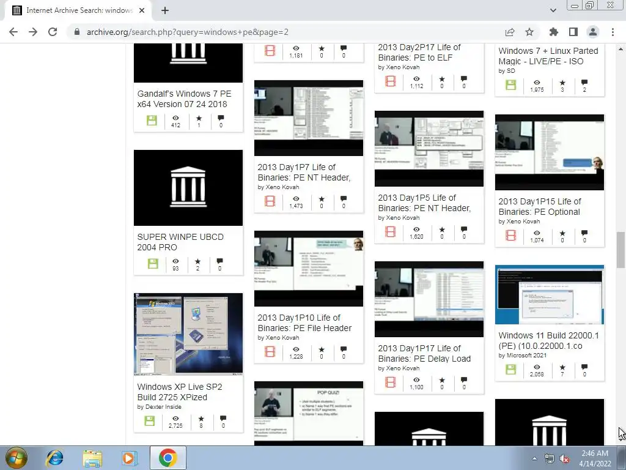Share this page icon
The height and width of the screenshot is (470, 626).
(x=510, y=32)
